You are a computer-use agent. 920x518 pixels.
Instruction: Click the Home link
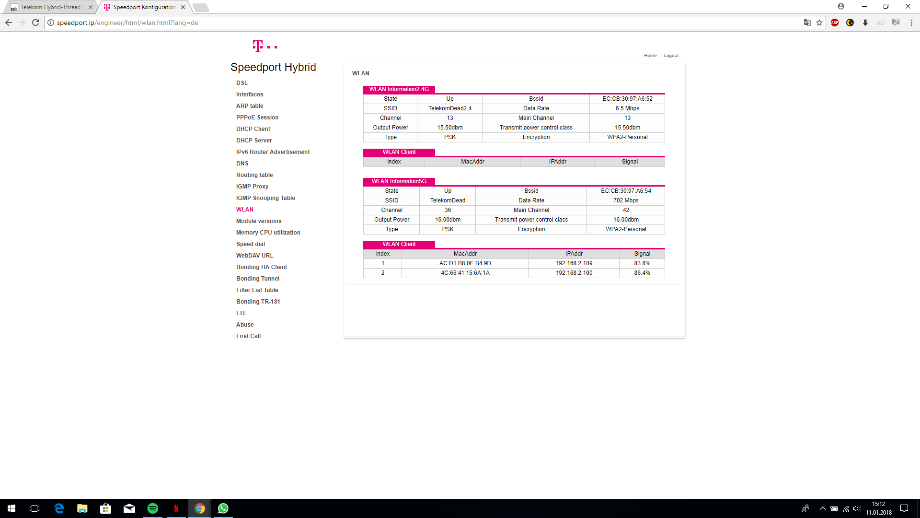click(650, 56)
